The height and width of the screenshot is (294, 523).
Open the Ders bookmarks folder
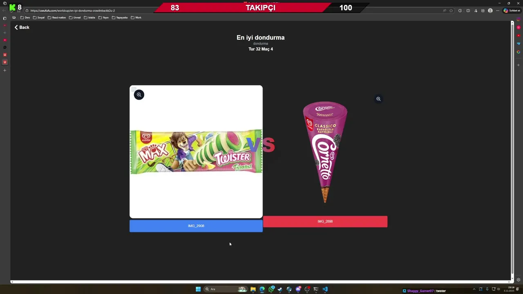click(25, 18)
